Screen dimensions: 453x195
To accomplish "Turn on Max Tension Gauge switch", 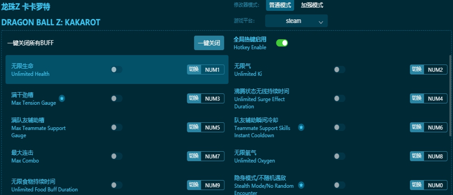I will tap(117, 98).
